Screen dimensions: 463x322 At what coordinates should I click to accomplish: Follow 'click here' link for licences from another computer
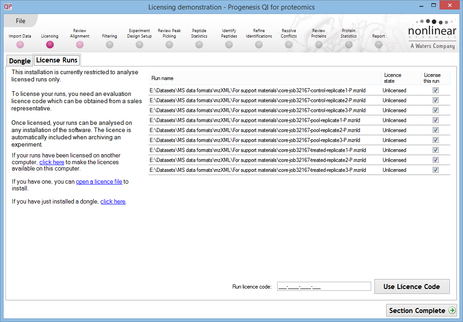[52, 162]
